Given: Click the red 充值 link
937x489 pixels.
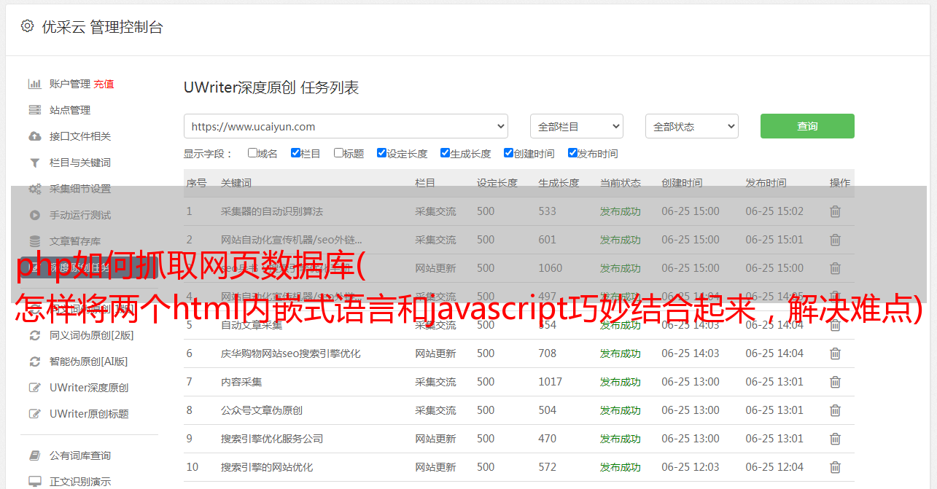Looking at the screenshot, I should pyautogui.click(x=104, y=84).
